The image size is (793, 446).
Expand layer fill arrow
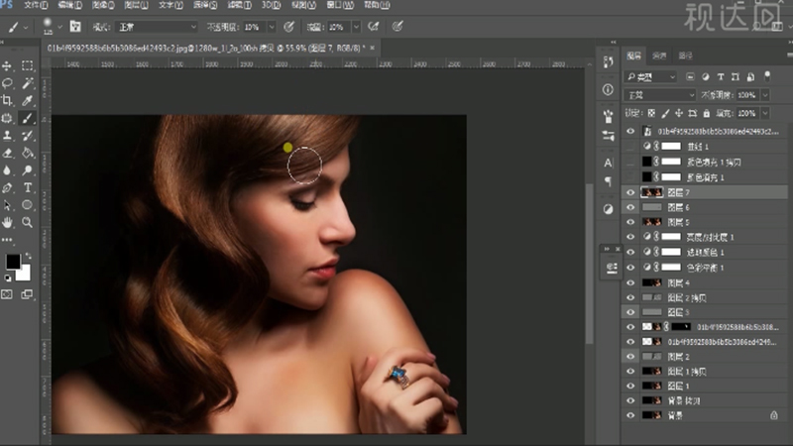(x=765, y=113)
